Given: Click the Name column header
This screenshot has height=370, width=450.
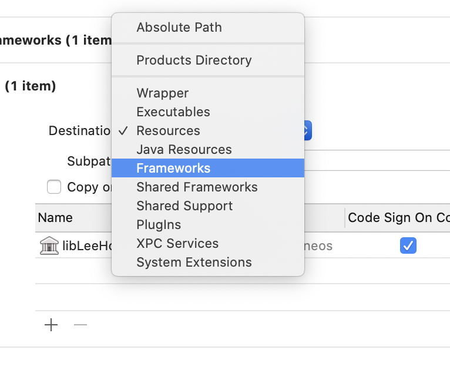Looking at the screenshot, I should pyautogui.click(x=55, y=217).
